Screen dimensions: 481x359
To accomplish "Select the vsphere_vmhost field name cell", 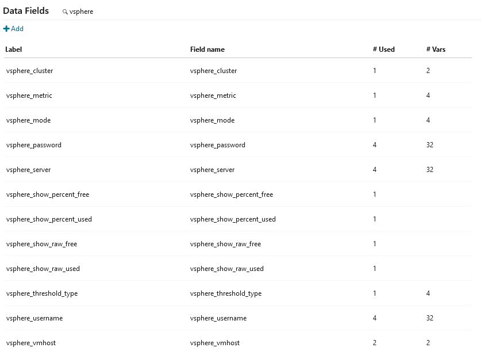I will [215, 343].
